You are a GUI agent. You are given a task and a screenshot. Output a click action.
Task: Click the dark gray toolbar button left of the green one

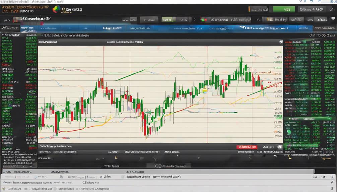tap(149, 20)
